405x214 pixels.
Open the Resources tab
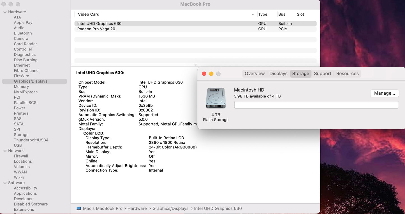pyautogui.click(x=347, y=73)
